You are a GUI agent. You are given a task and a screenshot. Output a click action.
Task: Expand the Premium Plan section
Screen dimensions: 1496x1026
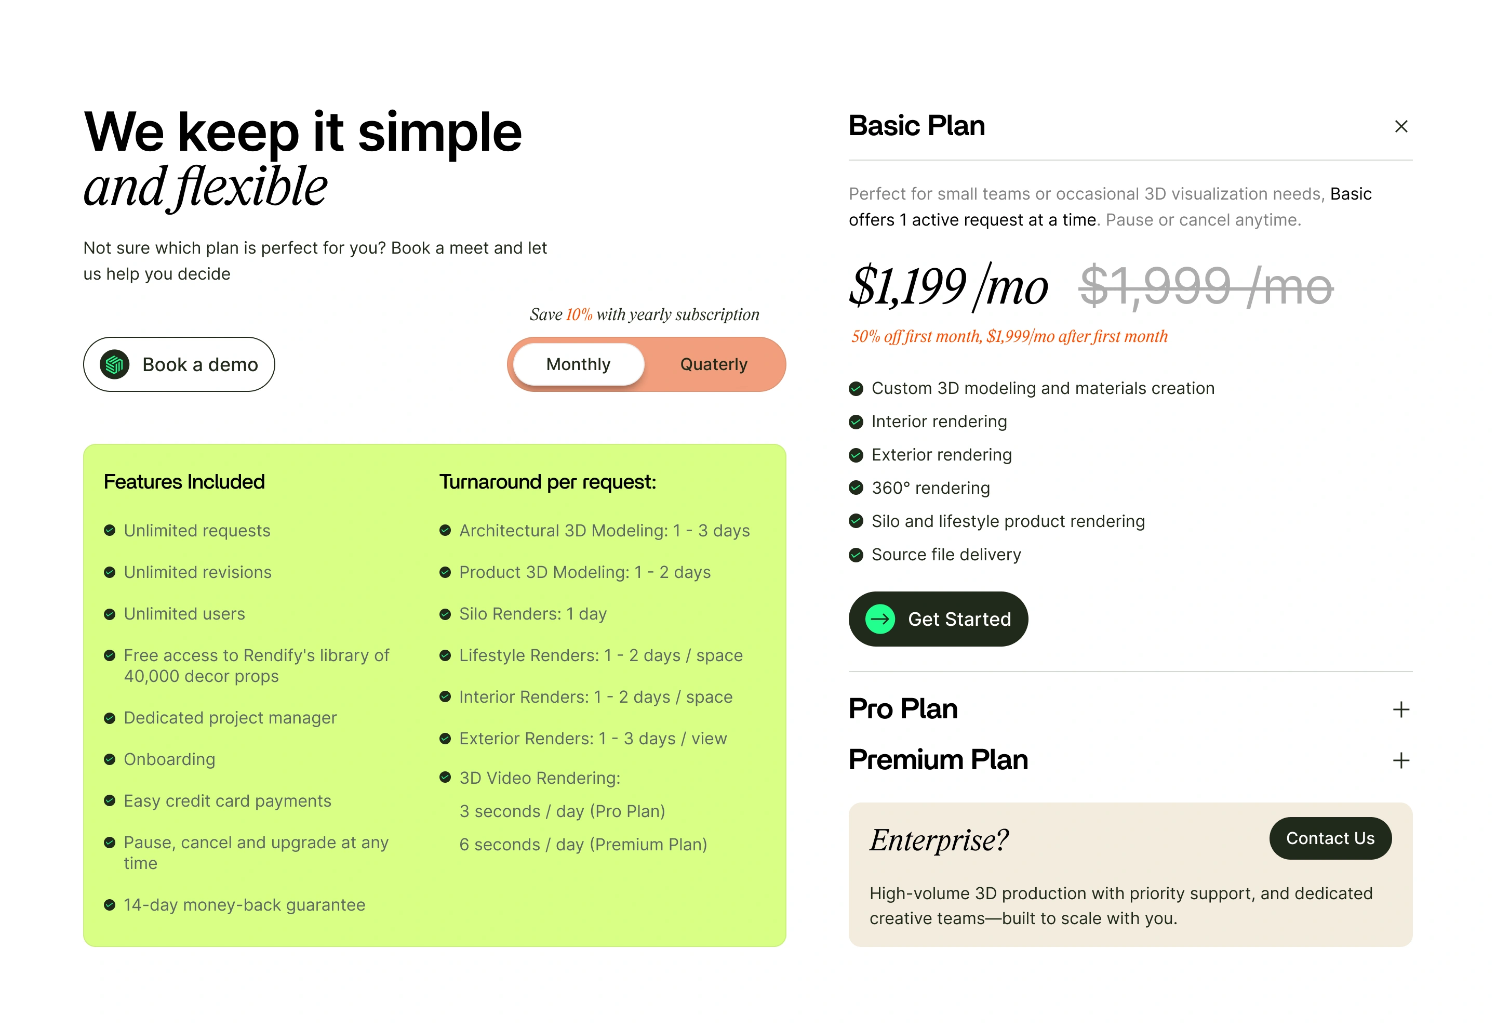(x=1401, y=760)
